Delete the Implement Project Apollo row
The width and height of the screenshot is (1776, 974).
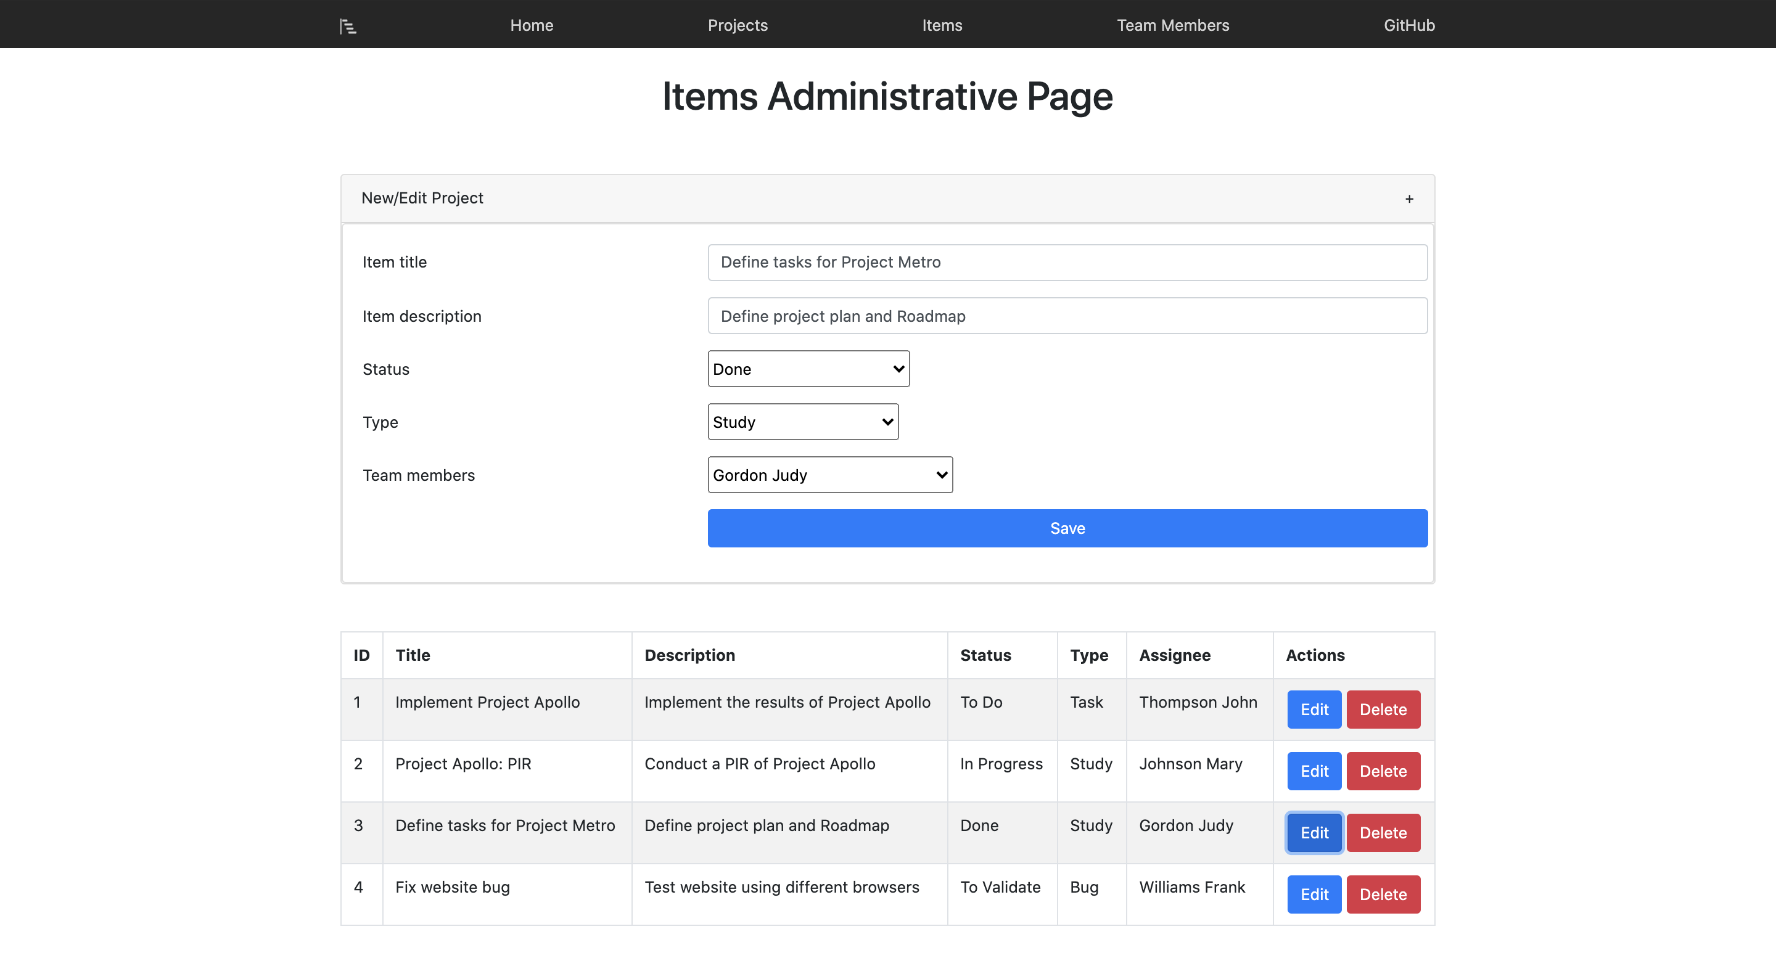tap(1383, 710)
